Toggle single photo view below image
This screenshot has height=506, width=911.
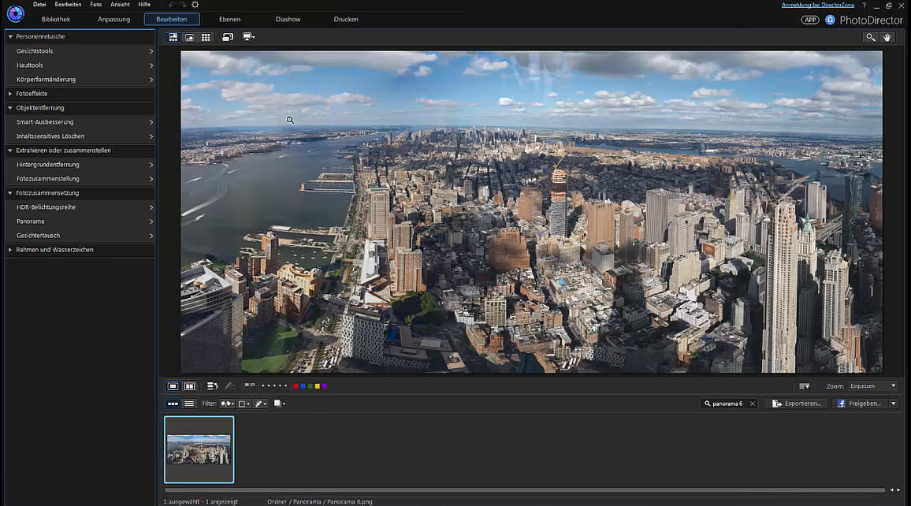(x=173, y=386)
